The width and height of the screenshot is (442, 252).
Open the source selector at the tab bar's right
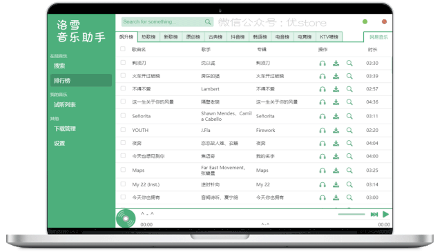pos(378,37)
